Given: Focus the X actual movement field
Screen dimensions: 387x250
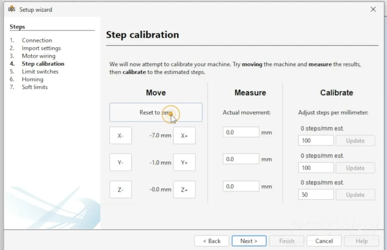Looking at the screenshot, I should pos(241,132).
